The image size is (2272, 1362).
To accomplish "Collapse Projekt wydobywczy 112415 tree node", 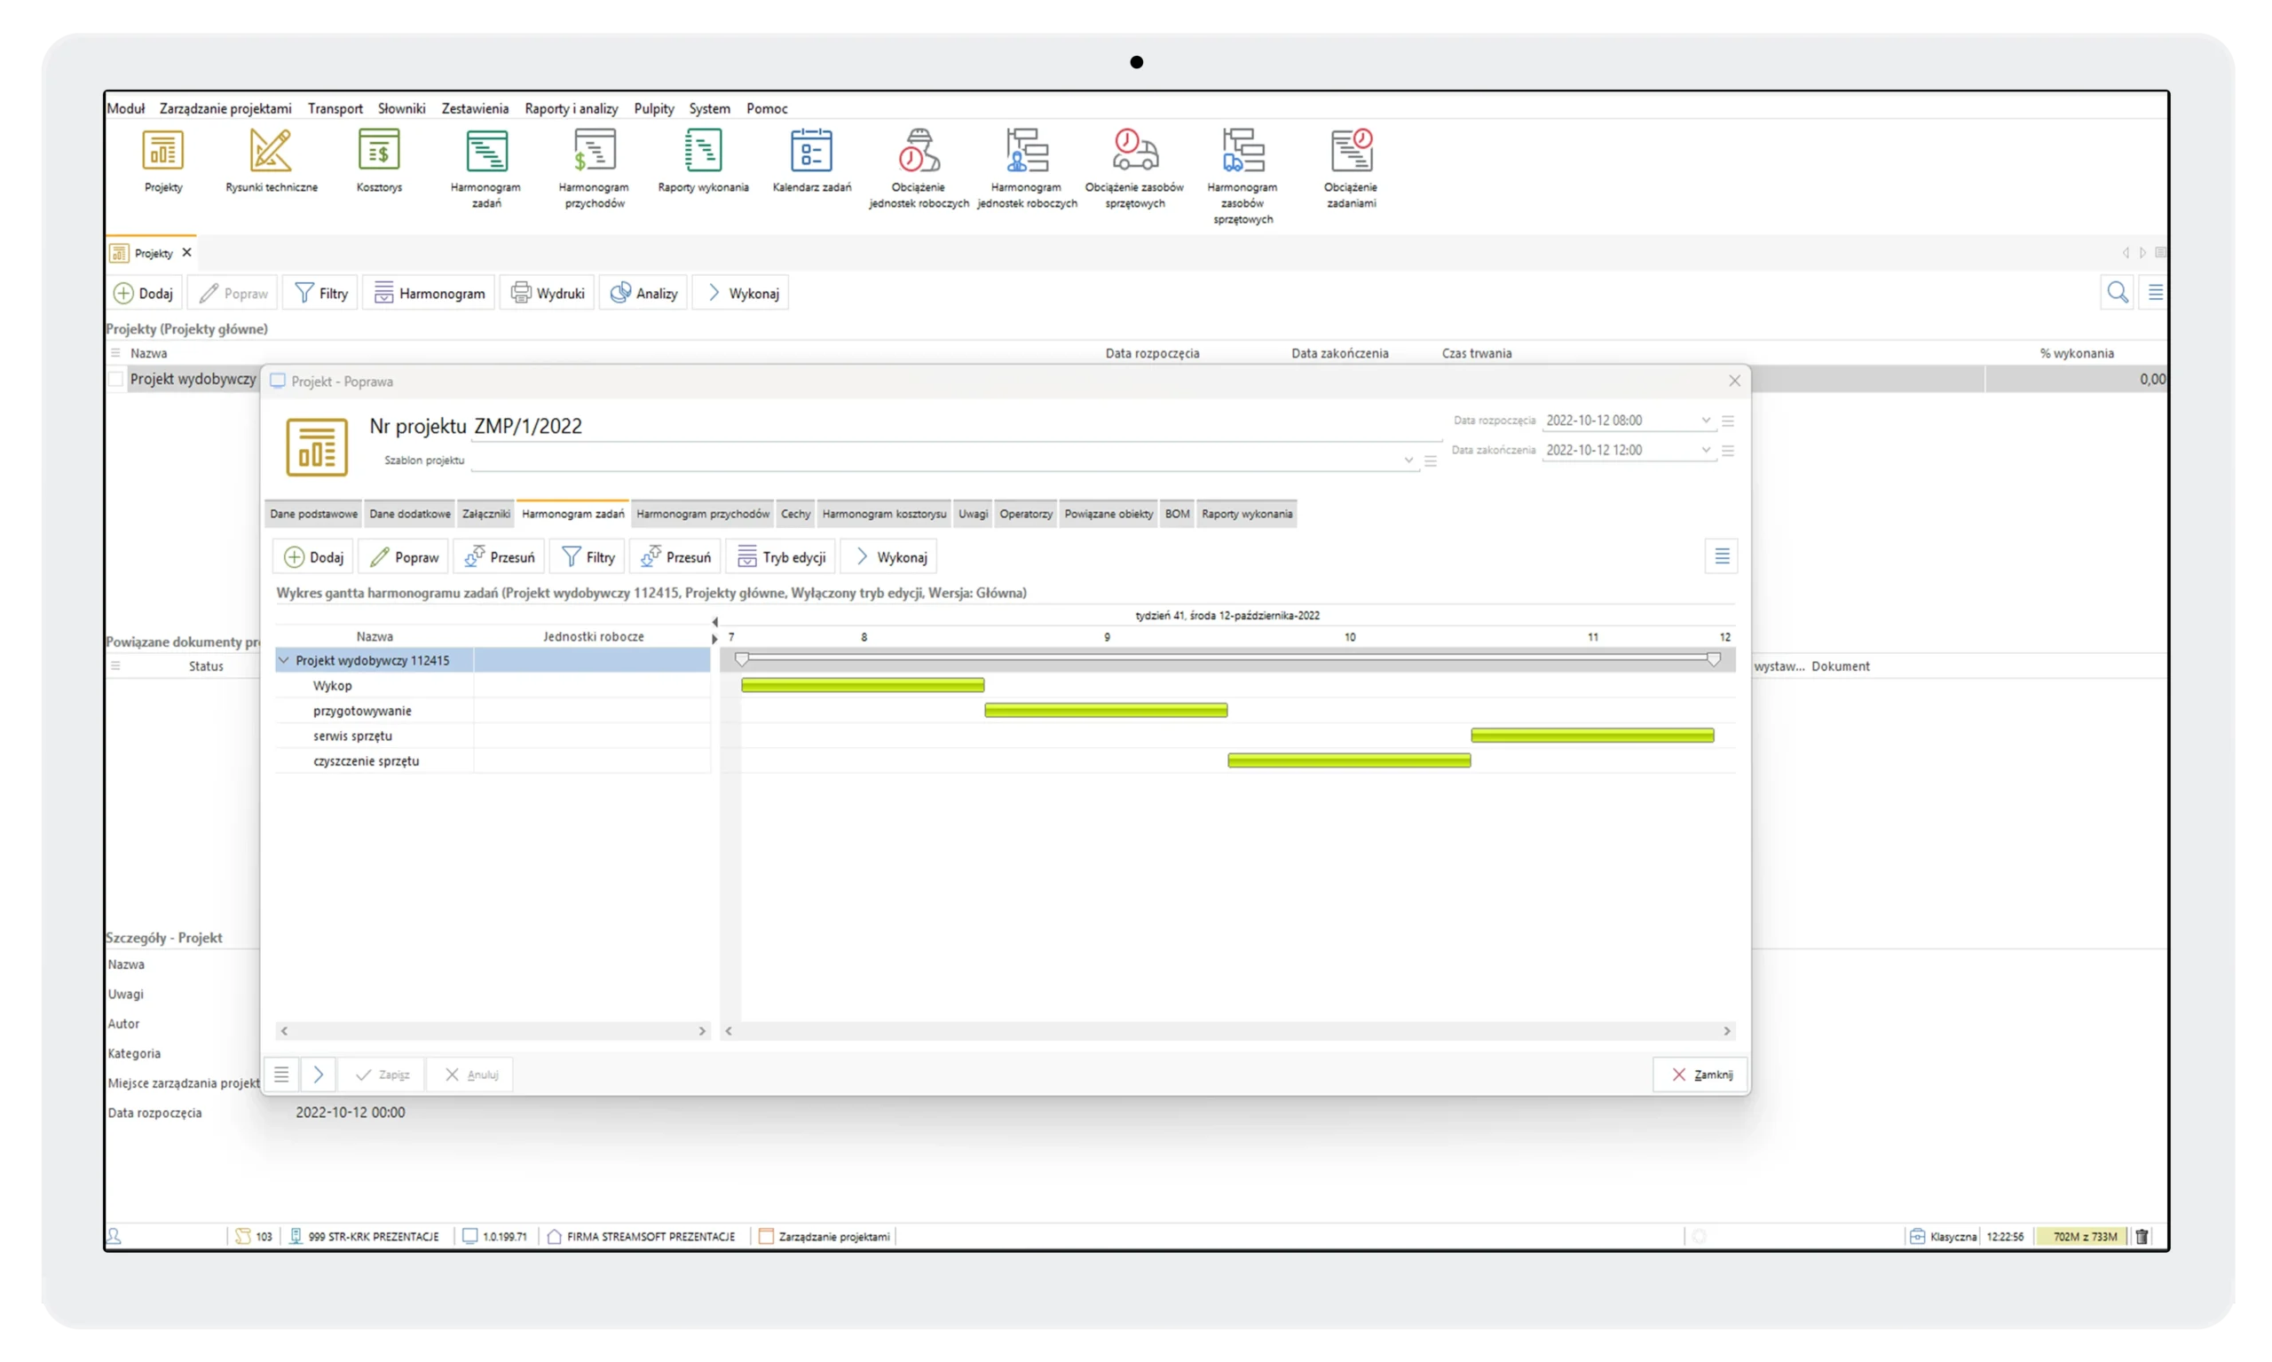I will (285, 660).
